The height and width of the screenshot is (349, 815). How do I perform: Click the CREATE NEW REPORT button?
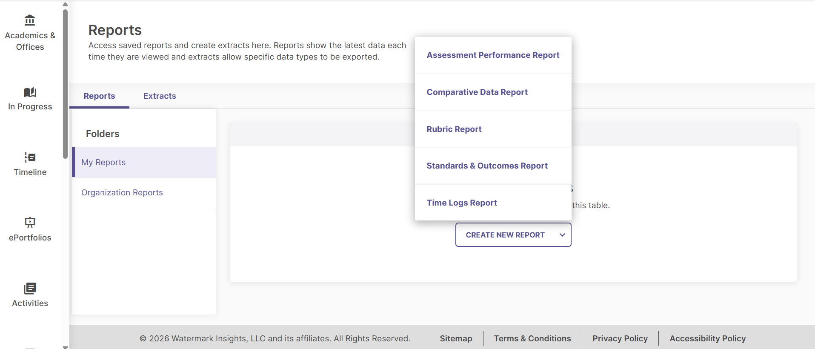click(513, 235)
